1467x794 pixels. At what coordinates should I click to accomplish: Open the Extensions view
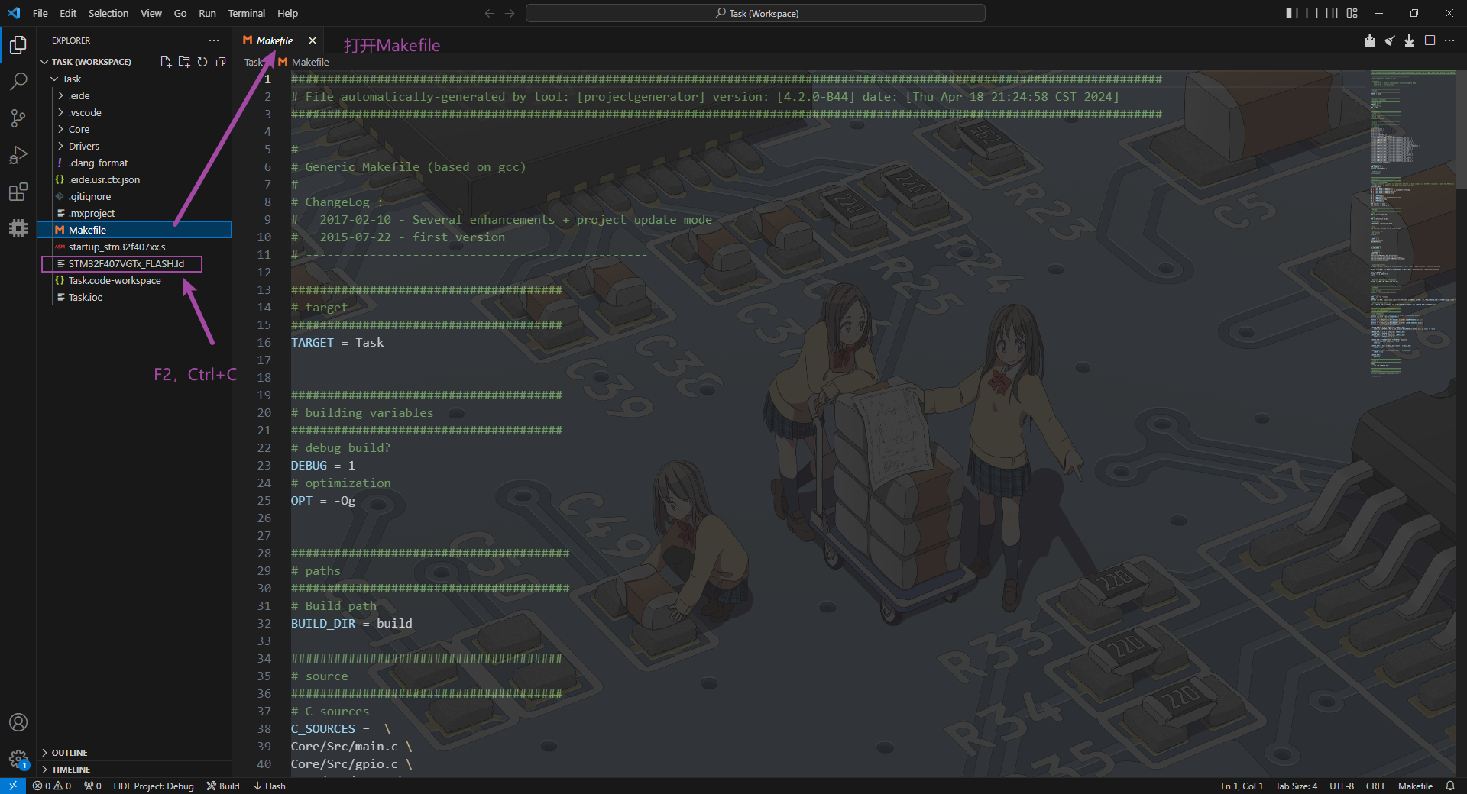pos(18,192)
